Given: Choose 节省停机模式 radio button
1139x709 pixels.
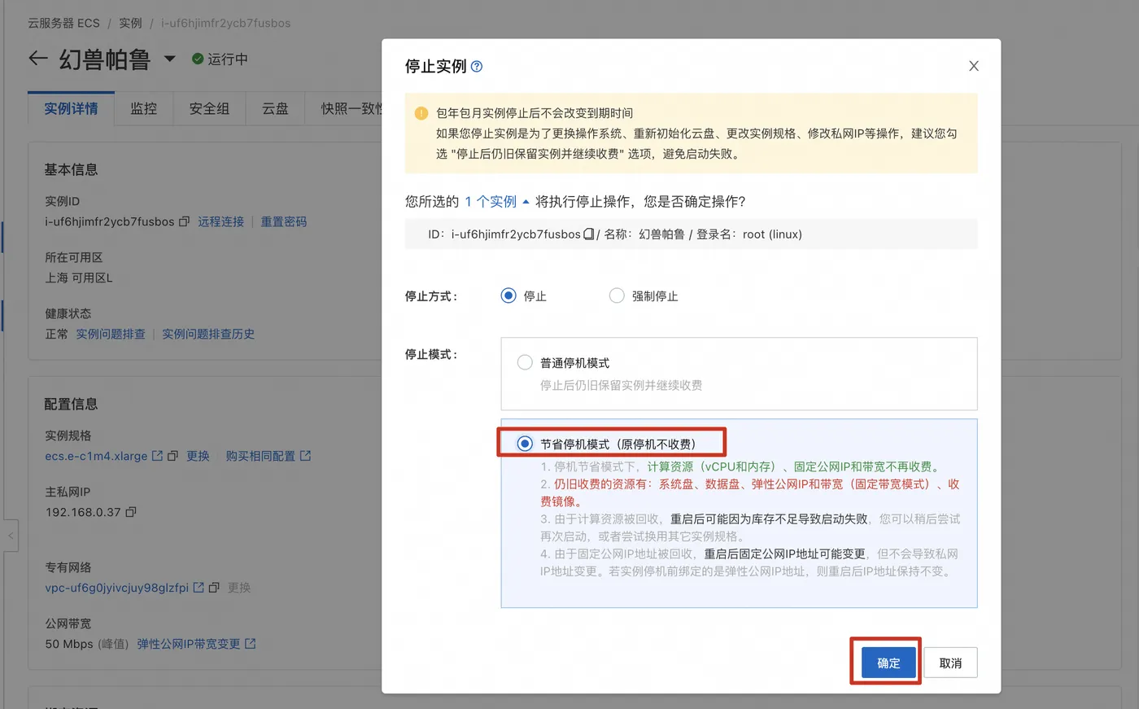Looking at the screenshot, I should pos(525,444).
